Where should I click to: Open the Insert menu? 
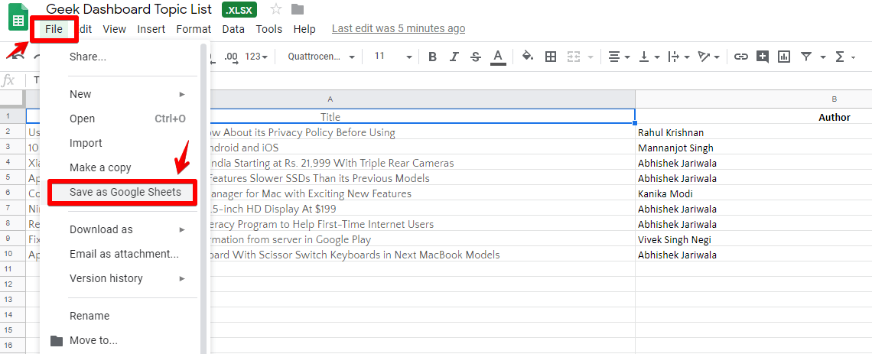(x=151, y=29)
